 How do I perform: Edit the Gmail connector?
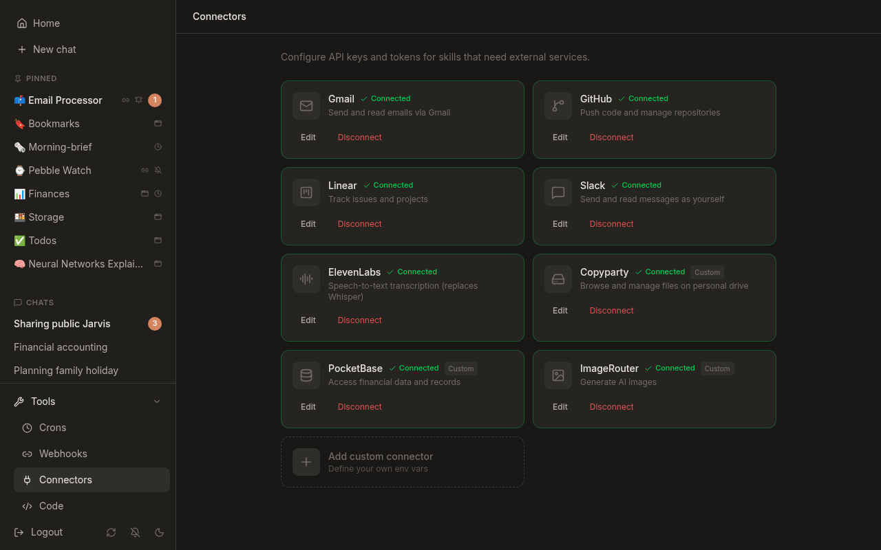308,137
